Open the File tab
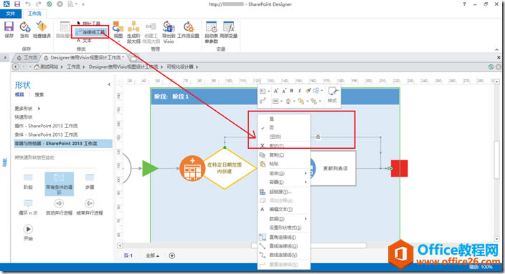 (11, 14)
